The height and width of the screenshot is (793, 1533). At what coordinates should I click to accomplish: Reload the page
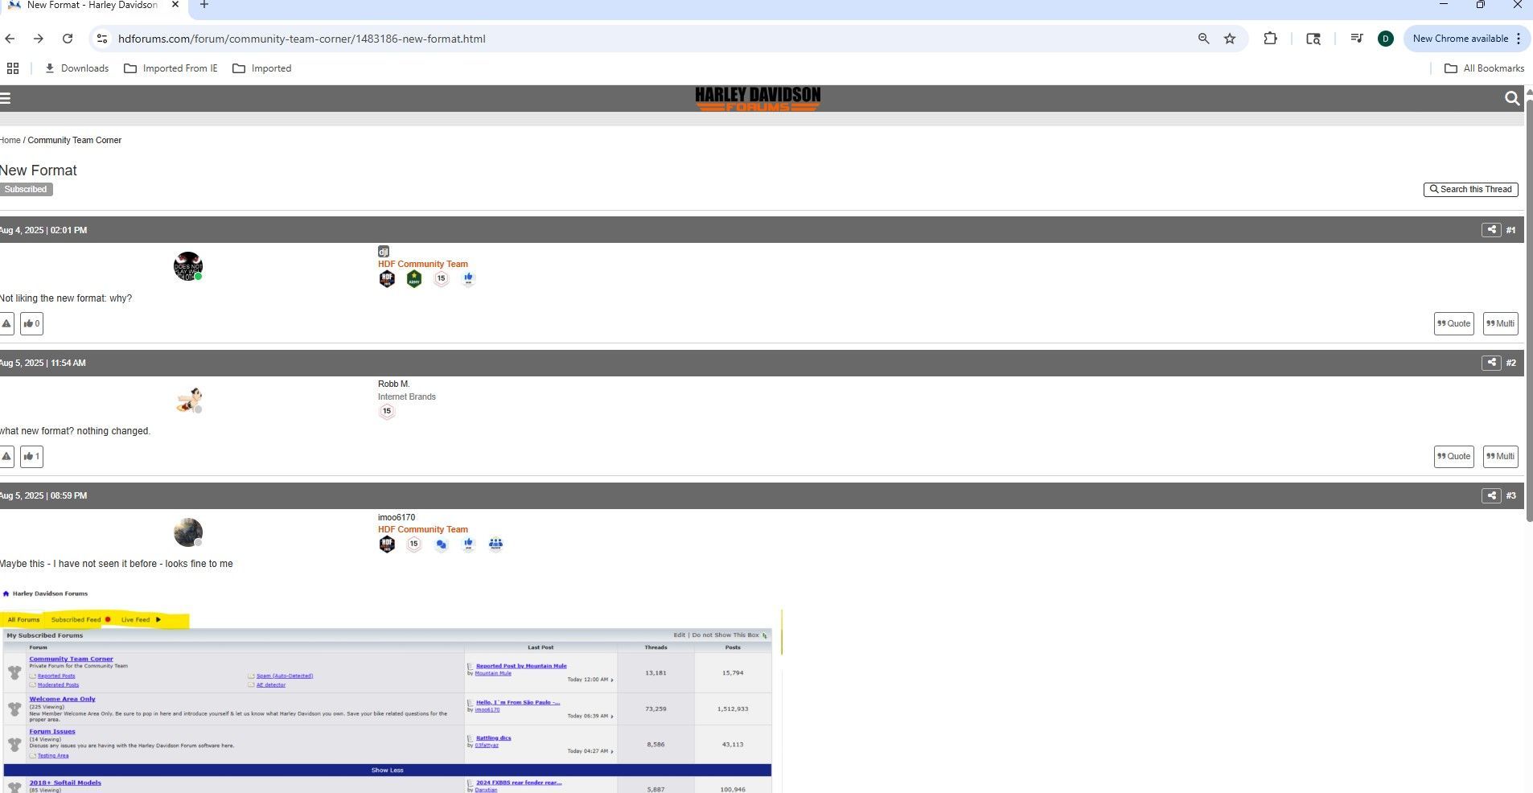click(x=68, y=39)
